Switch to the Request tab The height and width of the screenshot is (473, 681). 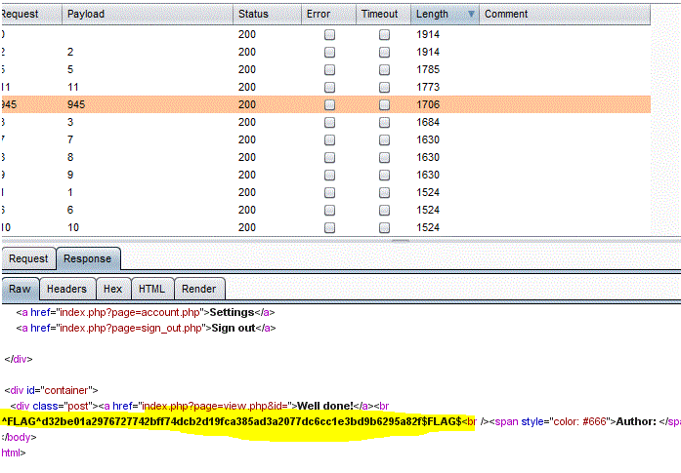(x=28, y=259)
